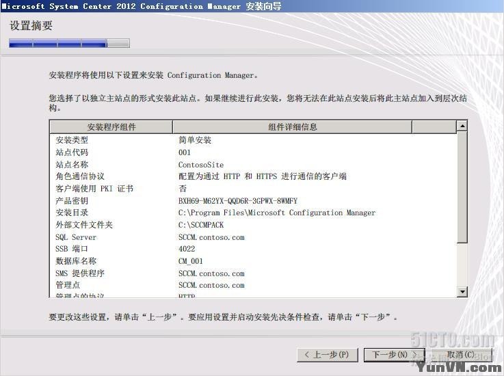Viewport: 504px width, 376px height.
Task: Select the SSB 端口 row label
Action: 71,249
